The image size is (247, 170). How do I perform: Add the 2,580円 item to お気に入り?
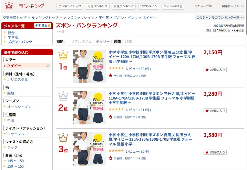pos(215,152)
